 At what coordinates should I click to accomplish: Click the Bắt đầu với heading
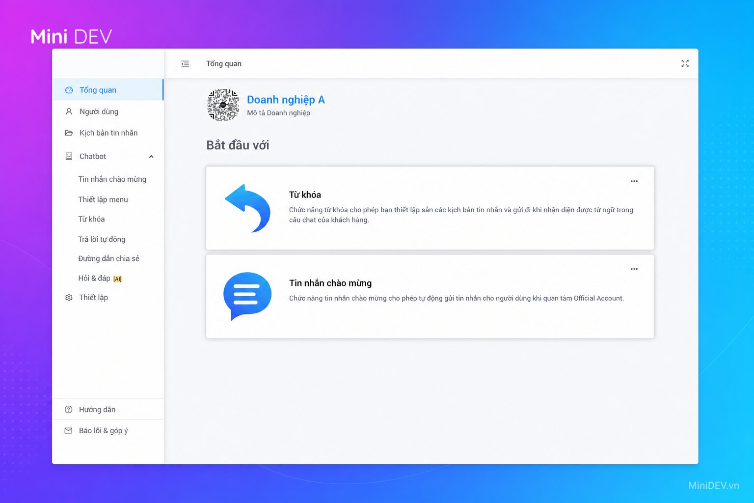point(238,145)
